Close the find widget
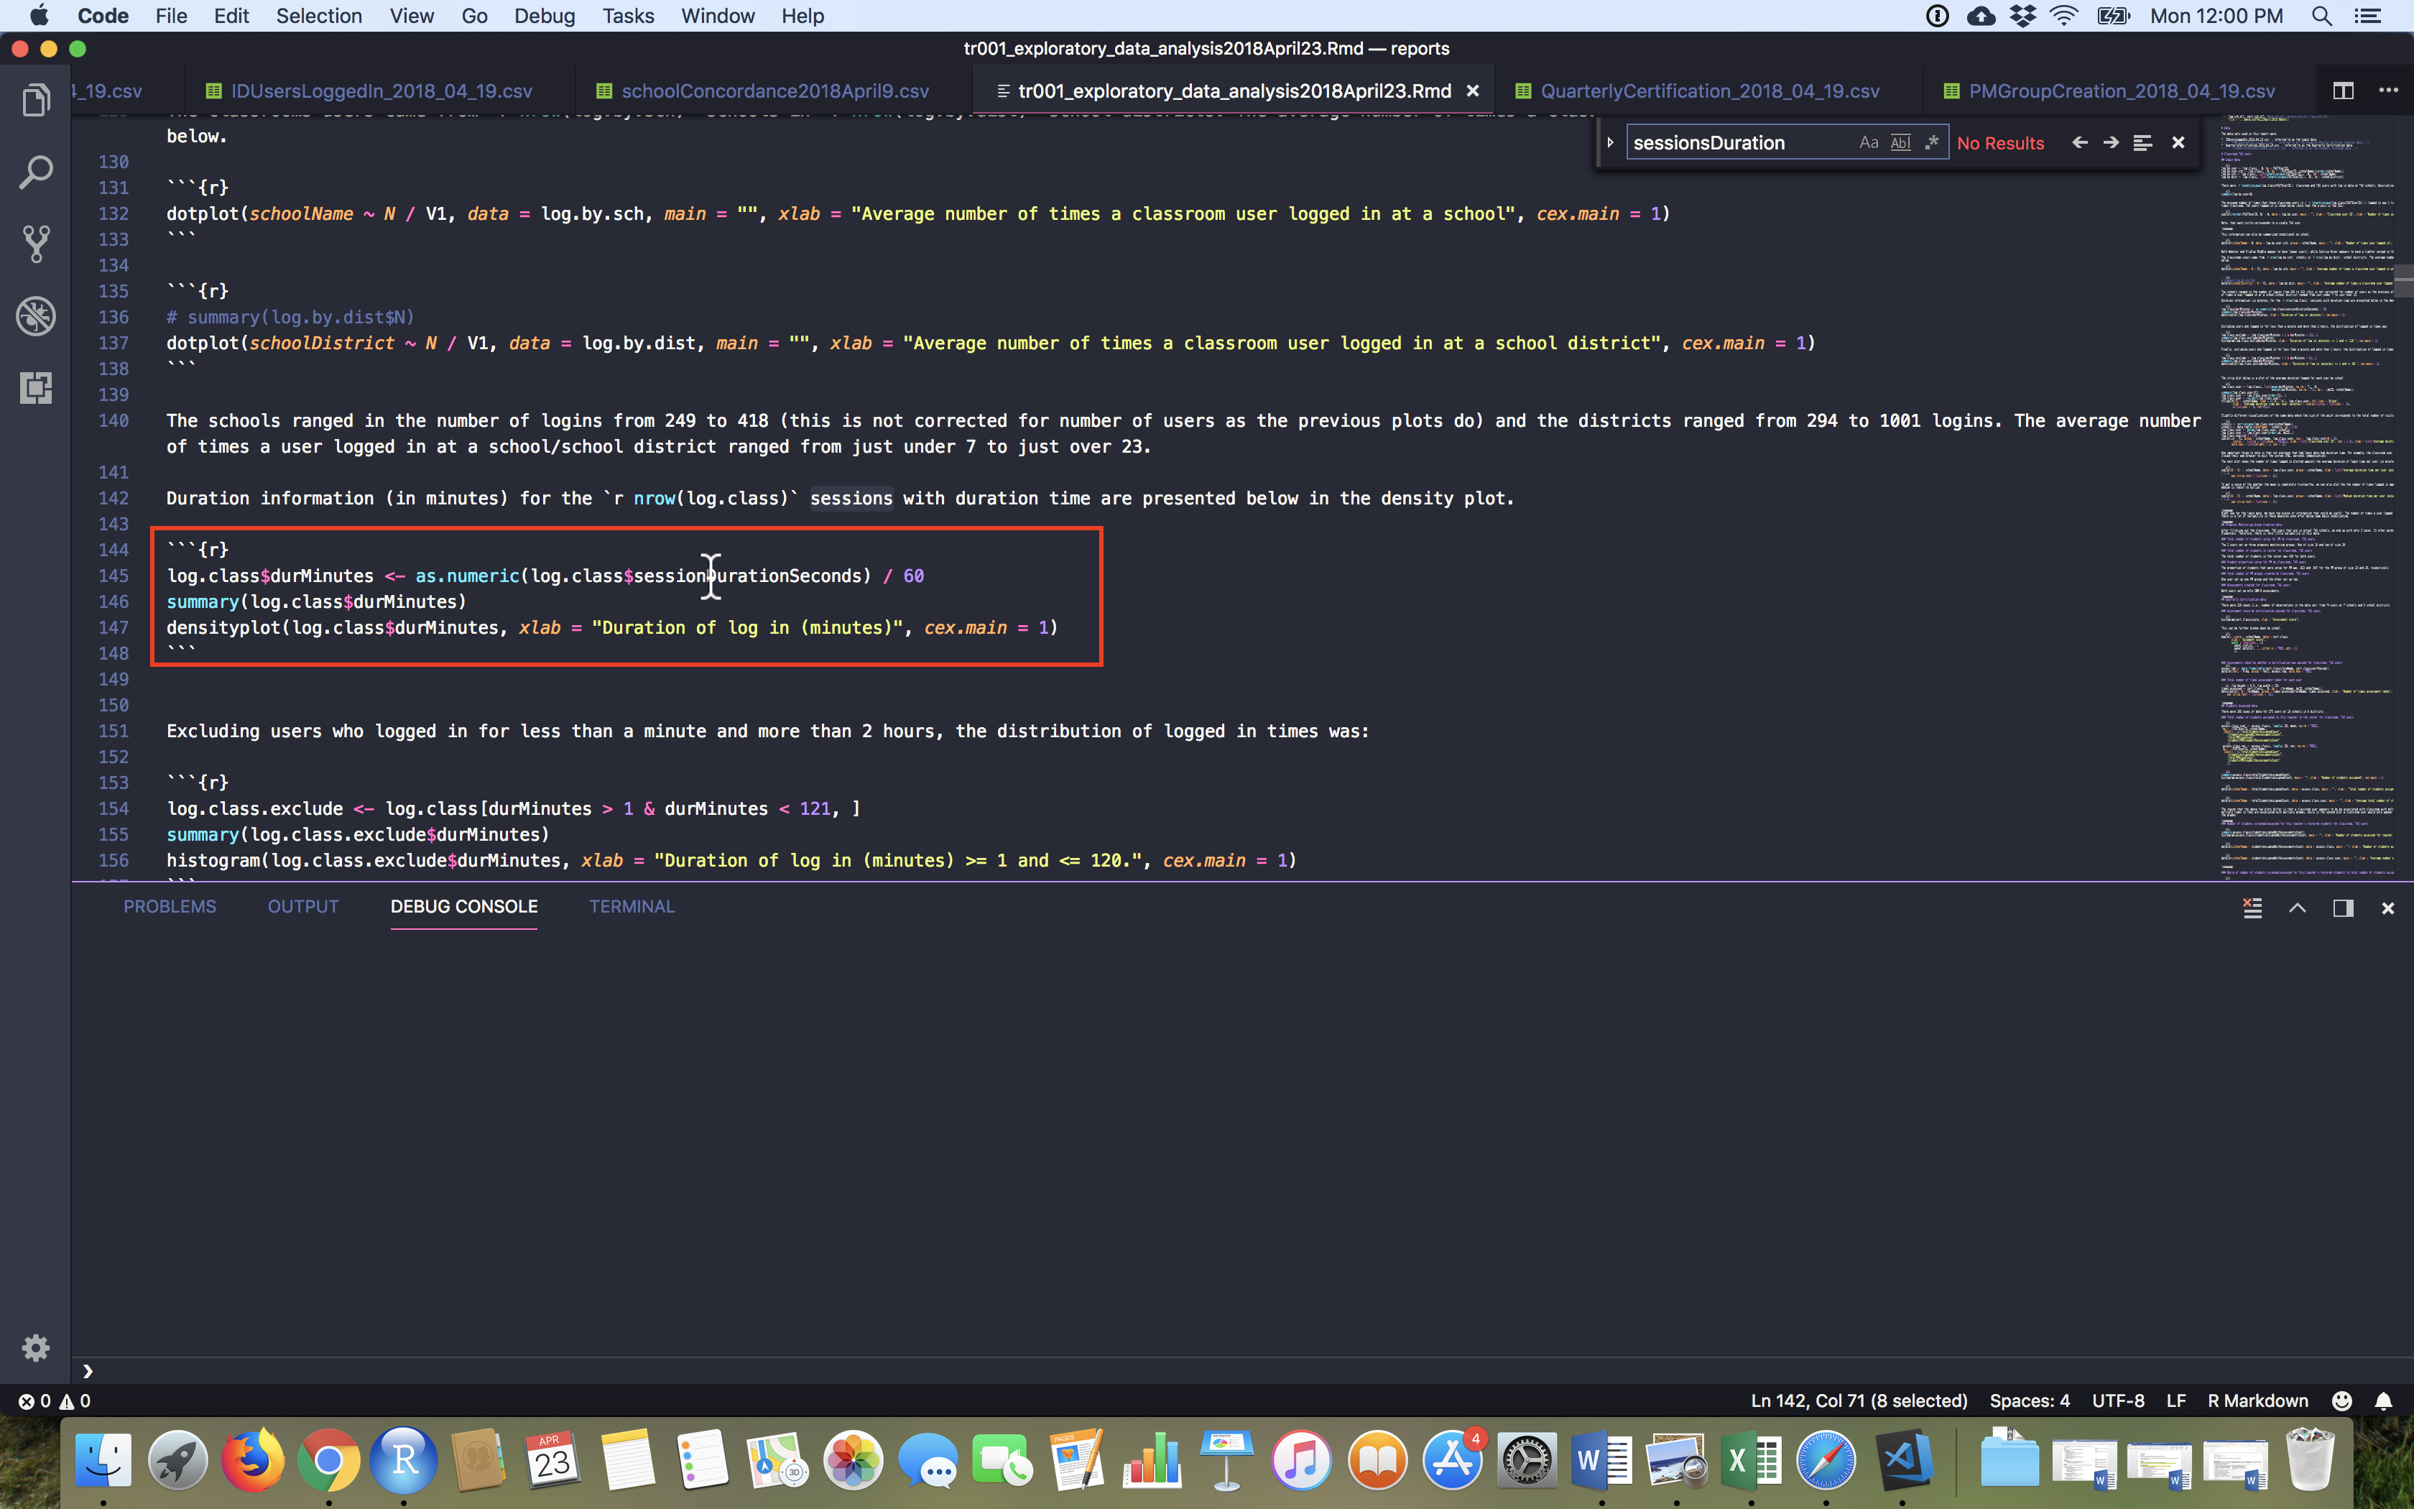The height and width of the screenshot is (1509, 2414). [x=2178, y=143]
